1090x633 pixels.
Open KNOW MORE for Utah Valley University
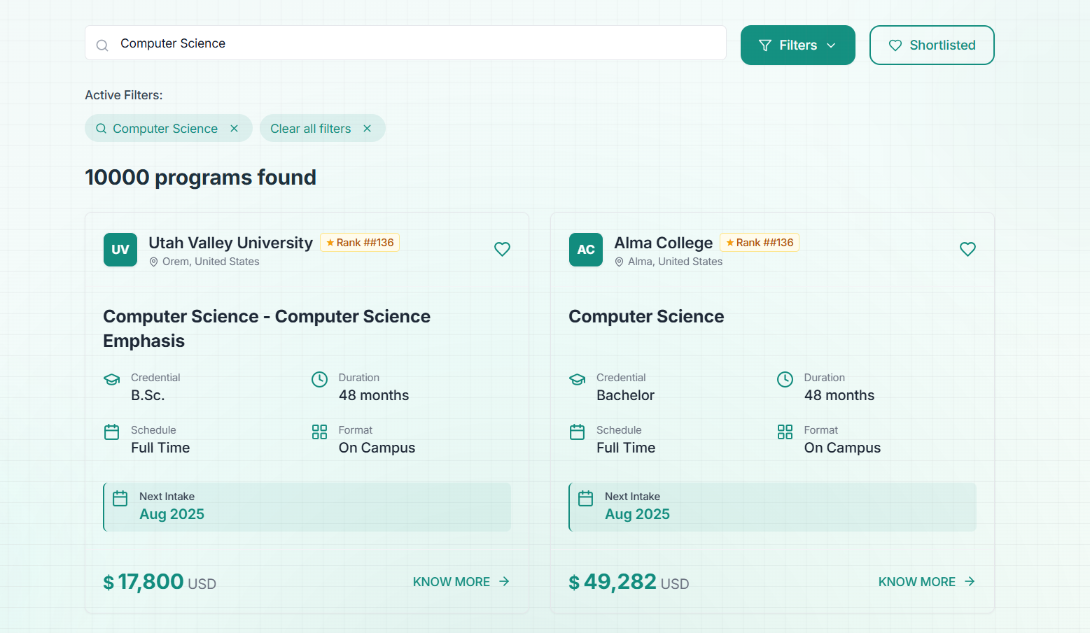[461, 582]
